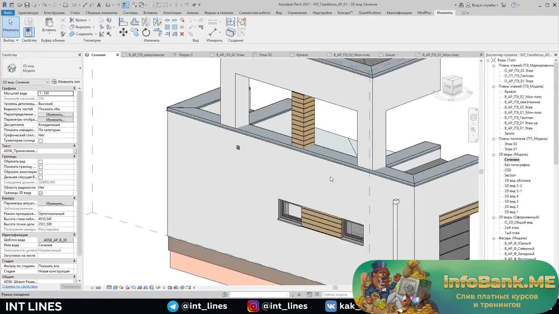Viewport: 559px width, 314px height.
Task: Enable the Показать границу checkbox
Action: pyautogui.click(x=41, y=167)
